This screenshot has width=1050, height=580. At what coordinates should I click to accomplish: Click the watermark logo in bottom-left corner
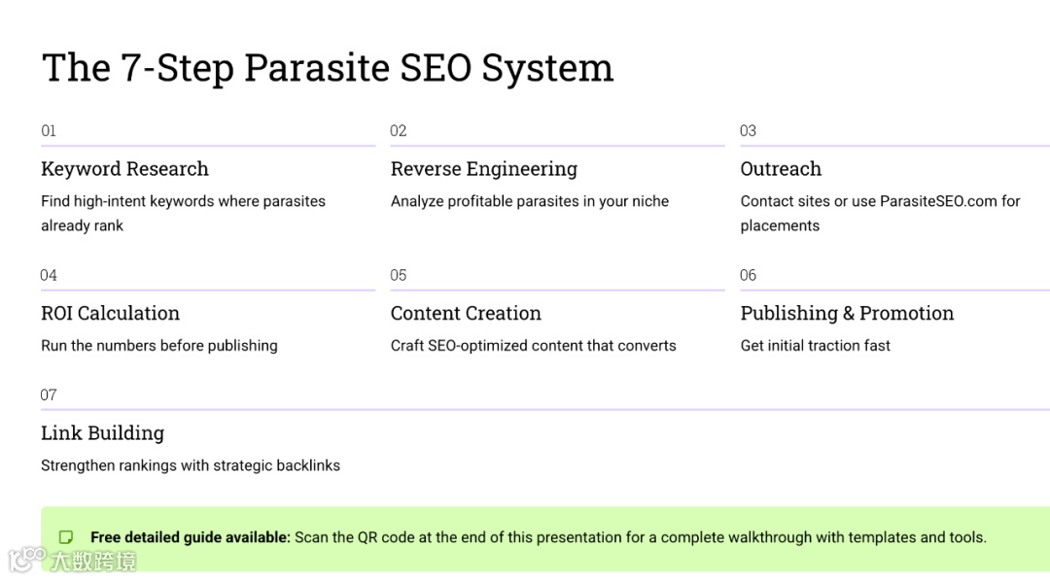pos(72,560)
